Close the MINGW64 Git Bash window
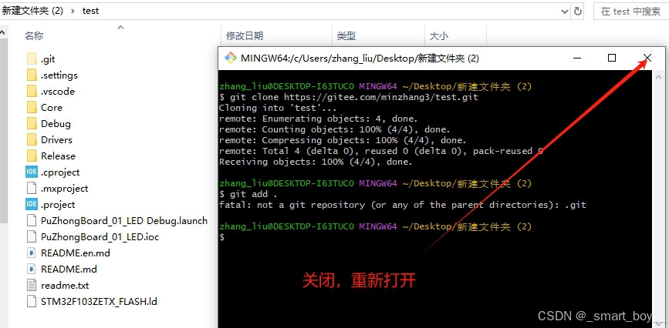669x328 pixels. [x=647, y=58]
